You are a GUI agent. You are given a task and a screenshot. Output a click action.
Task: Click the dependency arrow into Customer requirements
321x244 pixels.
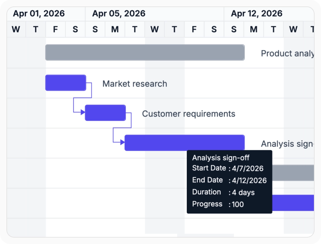(x=83, y=112)
